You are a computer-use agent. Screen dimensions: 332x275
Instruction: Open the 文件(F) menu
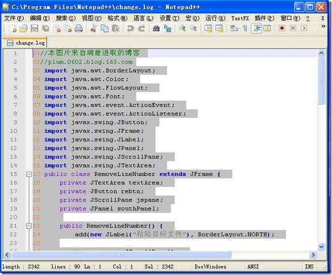pos(14,18)
